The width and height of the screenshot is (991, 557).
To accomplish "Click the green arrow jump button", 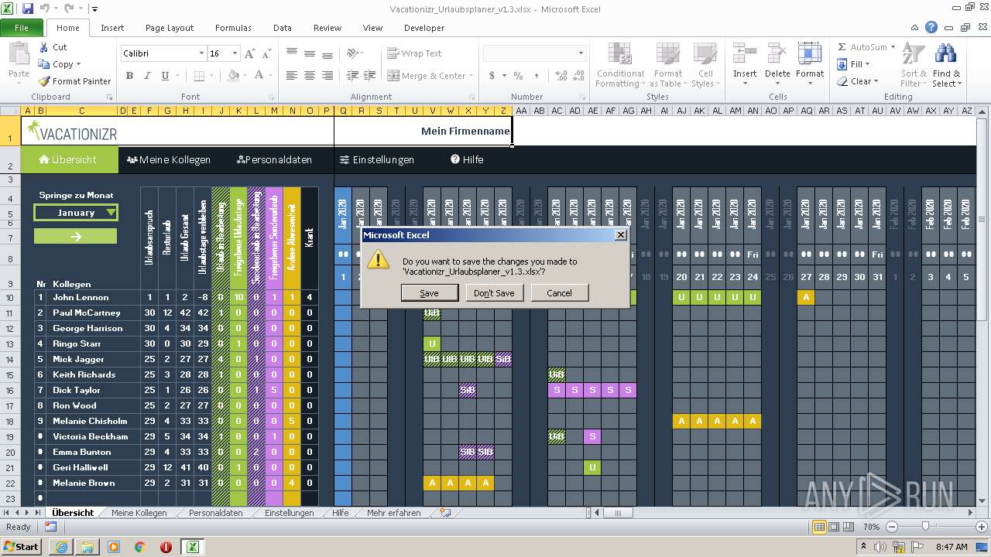I will 75,237.
